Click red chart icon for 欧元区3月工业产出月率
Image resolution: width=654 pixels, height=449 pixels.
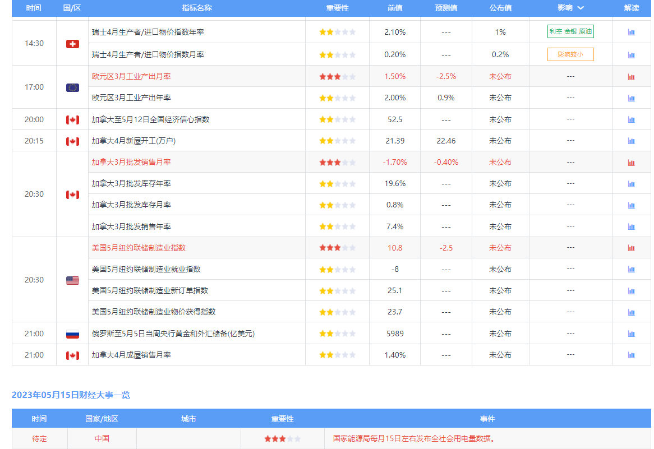coord(632,77)
